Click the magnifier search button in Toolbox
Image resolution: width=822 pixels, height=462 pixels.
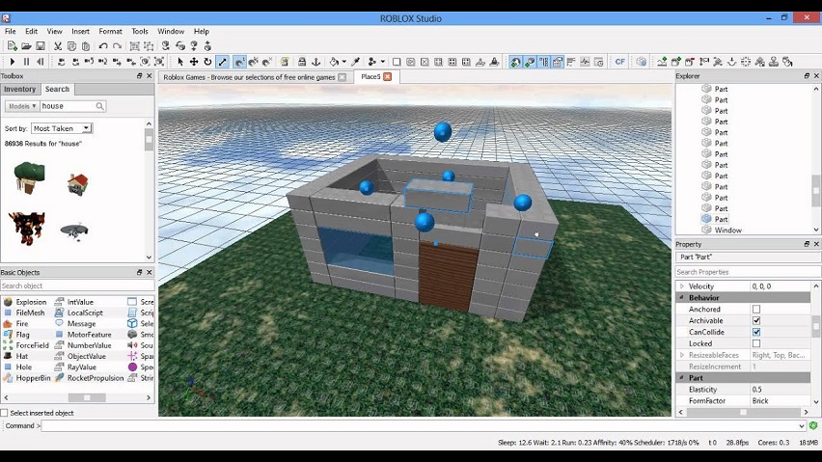(100, 106)
